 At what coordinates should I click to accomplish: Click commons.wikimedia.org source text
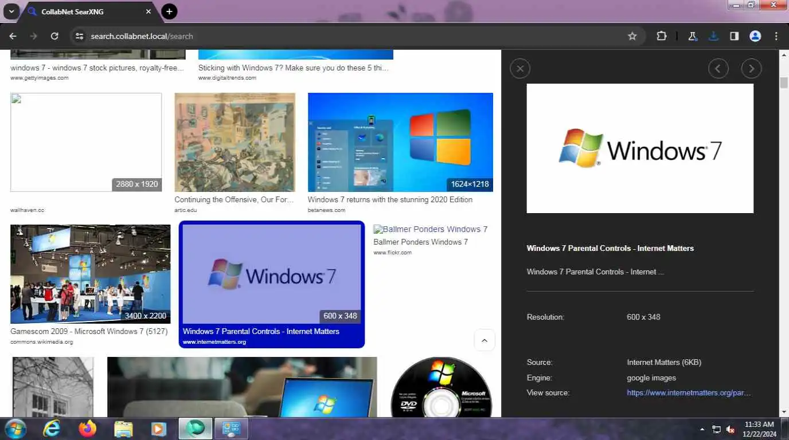(x=42, y=342)
